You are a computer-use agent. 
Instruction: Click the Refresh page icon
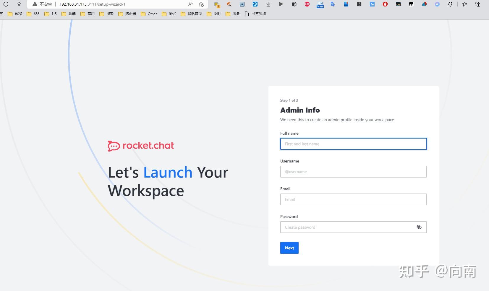point(6,4)
